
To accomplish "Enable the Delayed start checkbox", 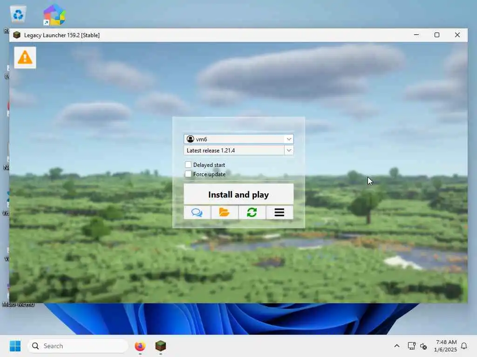I will [188, 165].
